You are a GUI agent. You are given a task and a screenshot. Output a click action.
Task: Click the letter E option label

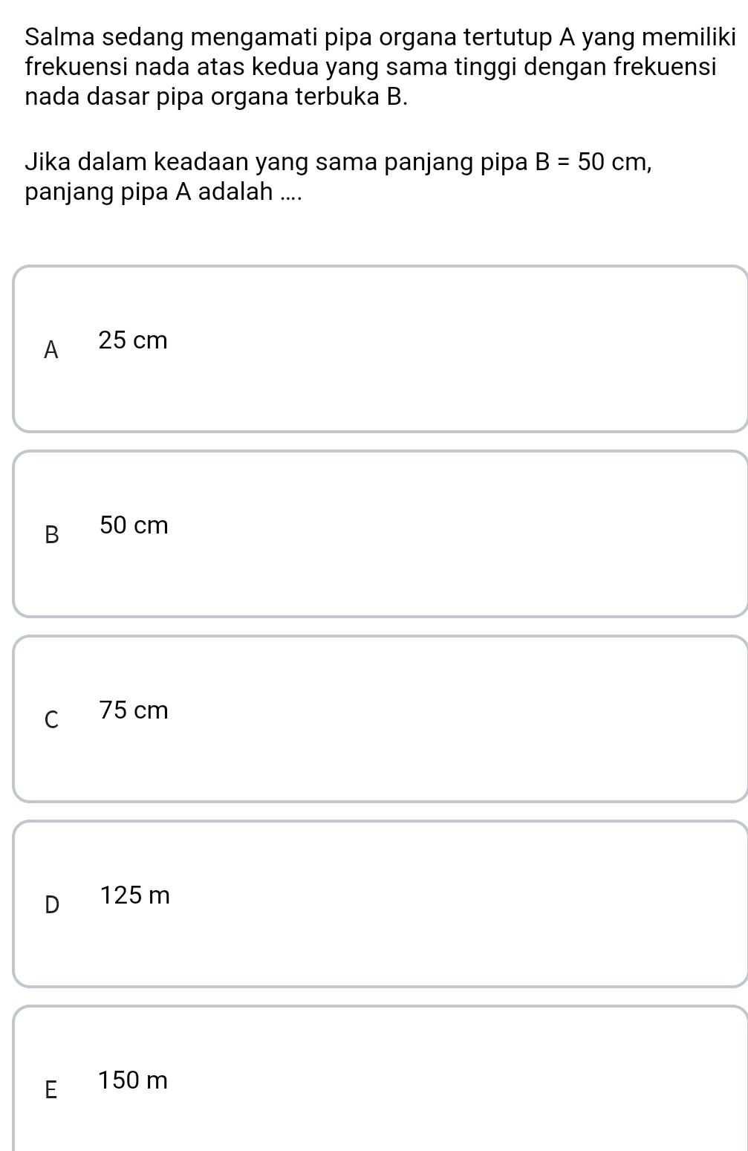click(51, 1090)
